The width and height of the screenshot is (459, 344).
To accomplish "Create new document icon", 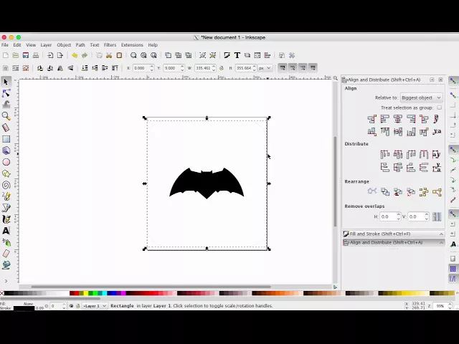I will 5,55.
